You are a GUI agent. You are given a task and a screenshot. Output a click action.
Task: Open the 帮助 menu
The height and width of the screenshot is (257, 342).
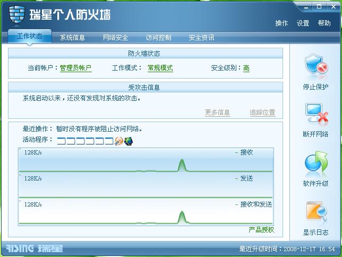click(324, 23)
